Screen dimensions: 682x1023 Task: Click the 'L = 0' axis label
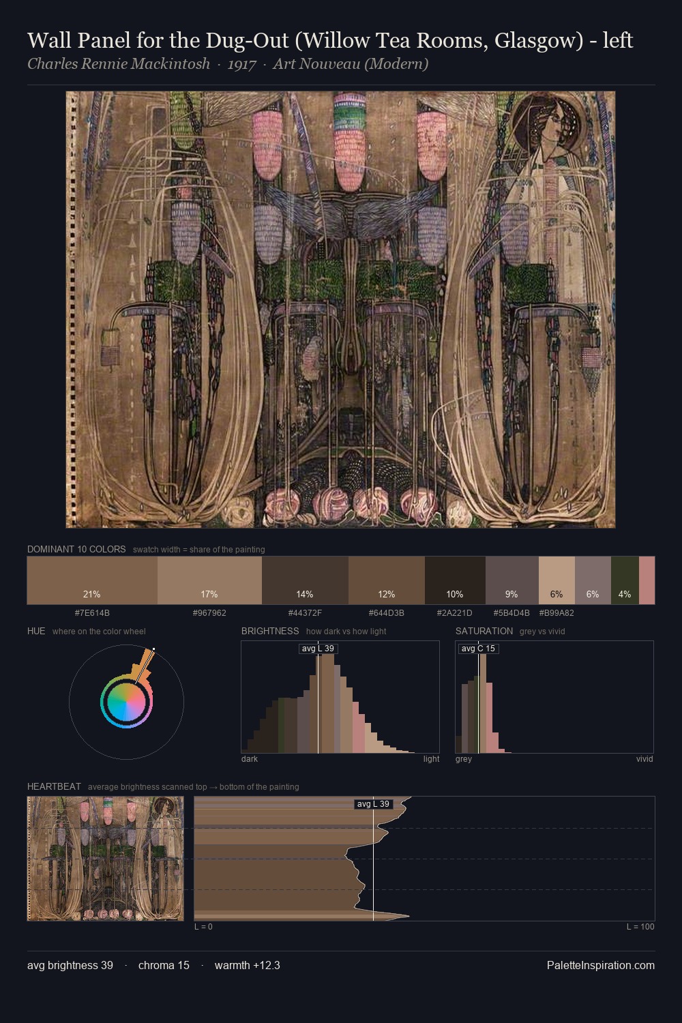(x=203, y=927)
